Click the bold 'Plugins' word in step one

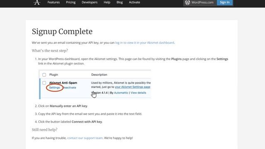click(176, 59)
